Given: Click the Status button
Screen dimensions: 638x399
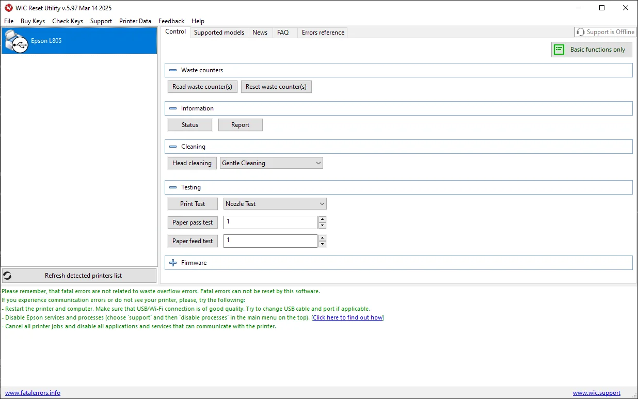Looking at the screenshot, I should coord(190,125).
